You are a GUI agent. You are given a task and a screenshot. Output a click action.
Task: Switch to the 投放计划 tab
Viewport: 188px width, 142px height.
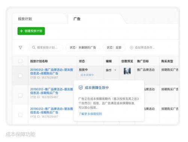[x=25, y=19]
